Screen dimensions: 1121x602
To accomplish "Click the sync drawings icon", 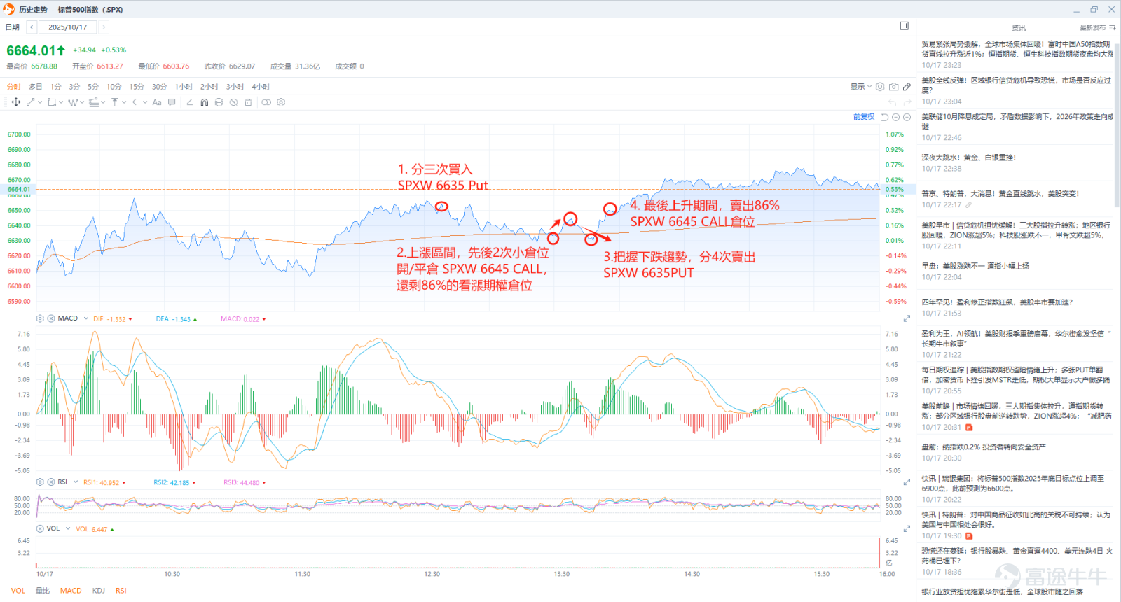I will (219, 102).
